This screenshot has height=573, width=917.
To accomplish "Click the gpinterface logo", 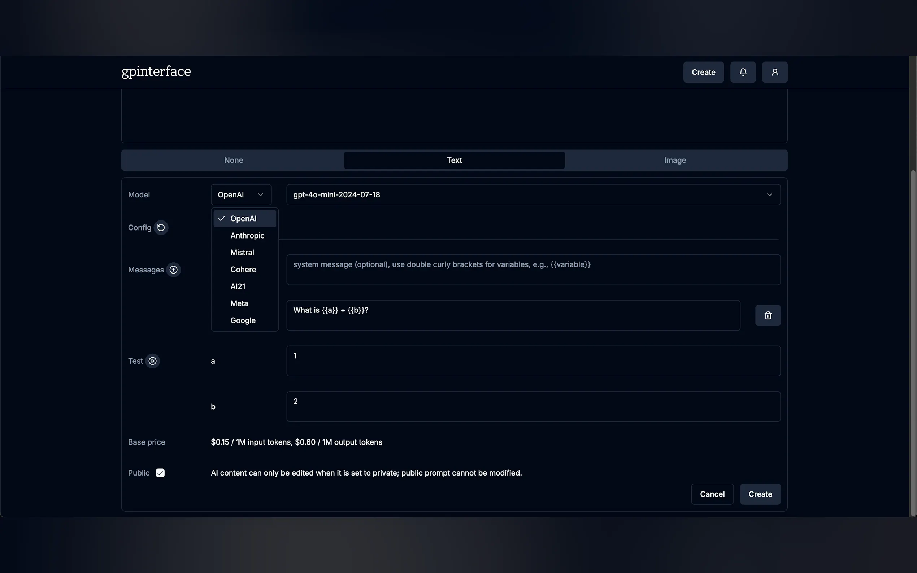I will click(x=156, y=71).
